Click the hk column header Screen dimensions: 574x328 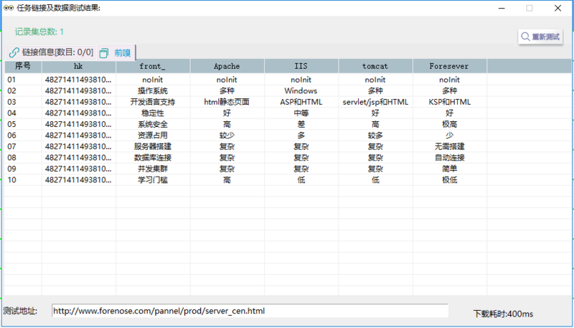pos(79,66)
